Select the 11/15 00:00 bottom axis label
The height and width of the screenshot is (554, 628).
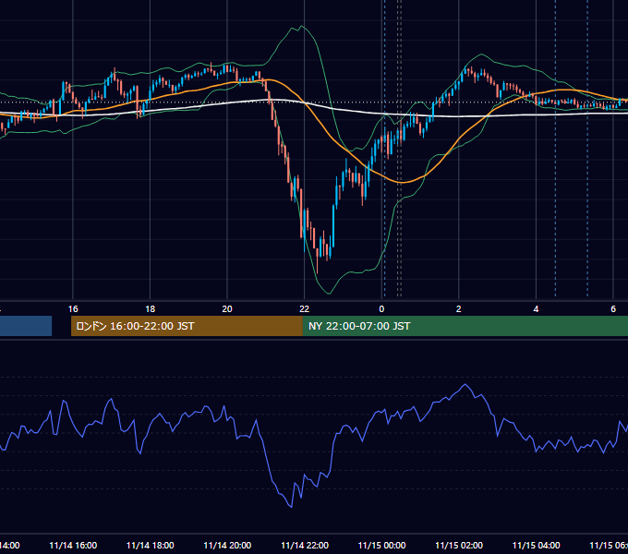click(x=381, y=545)
